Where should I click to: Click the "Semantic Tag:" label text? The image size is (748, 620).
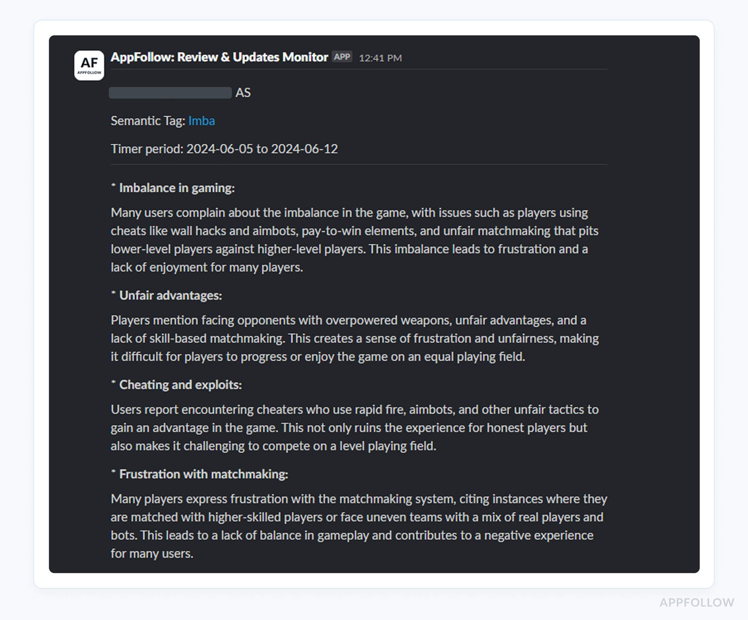click(x=148, y=121)
